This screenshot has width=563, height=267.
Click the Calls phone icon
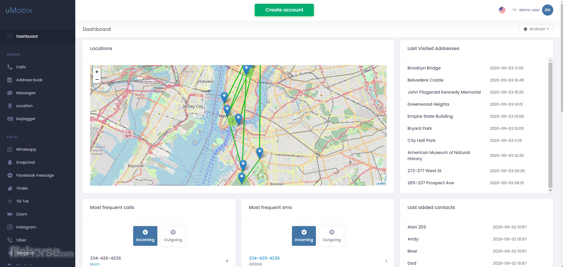click(10, 67)
